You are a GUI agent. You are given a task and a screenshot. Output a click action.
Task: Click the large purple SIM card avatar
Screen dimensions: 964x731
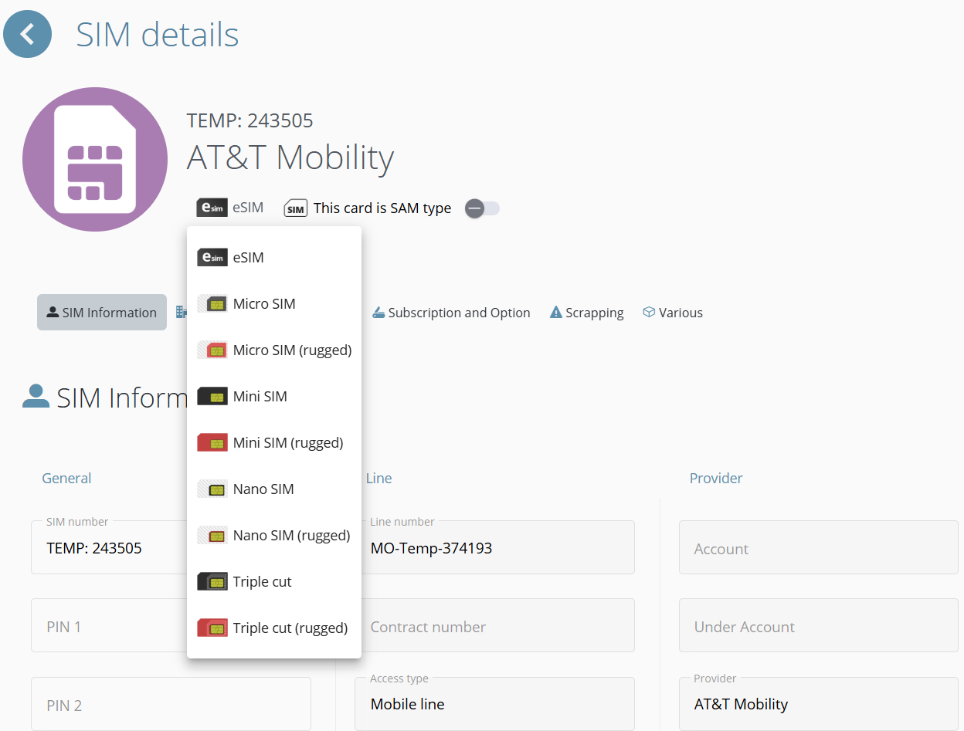click(x=95, y=159)
